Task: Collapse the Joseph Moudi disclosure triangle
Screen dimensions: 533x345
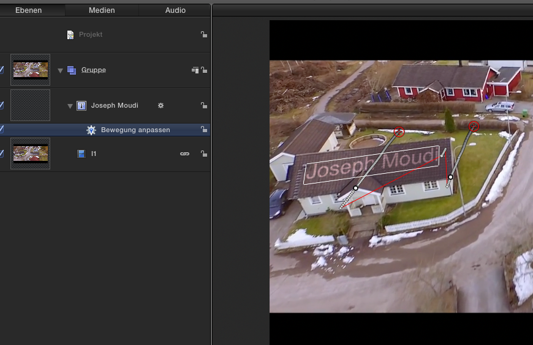Action: click(70, 106)
